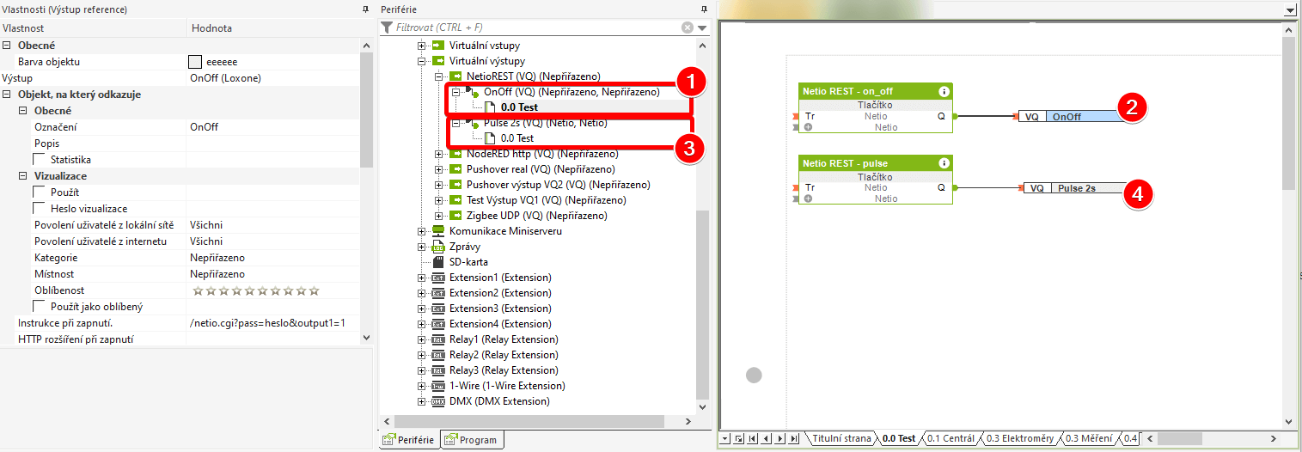This screenshot has height=452, width=1302.
Task: Expand the Extension2 tree node
Action: [x=422, y=293]
